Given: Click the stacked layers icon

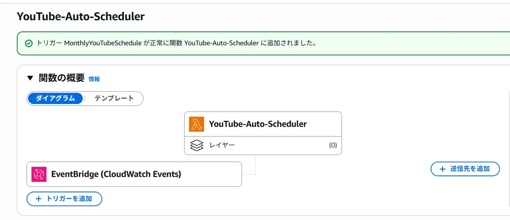Looking at the screenshot, I should pyautogui.click(x=197, y=145).
